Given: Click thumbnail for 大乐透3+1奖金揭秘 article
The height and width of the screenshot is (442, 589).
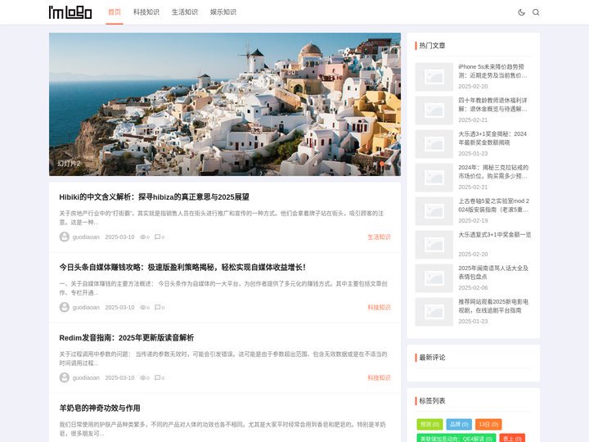Looking at the screenshot, I should pos(434,144).
